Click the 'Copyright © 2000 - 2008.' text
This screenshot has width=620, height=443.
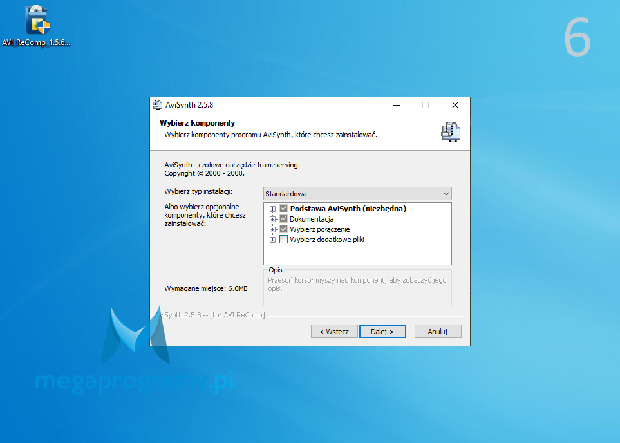click(205, 173)
